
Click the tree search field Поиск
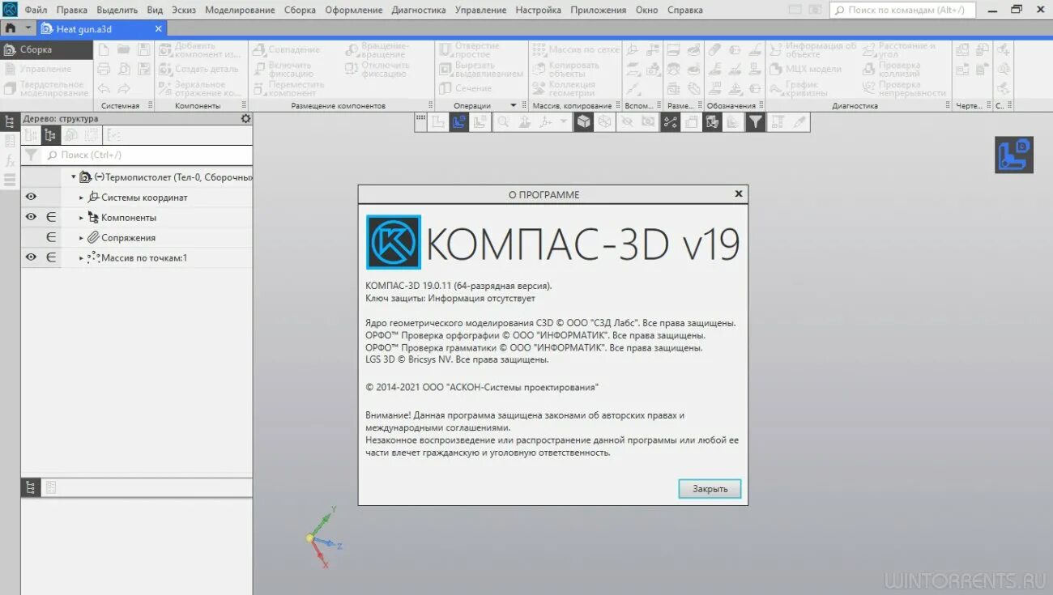(x=146, y=155)
